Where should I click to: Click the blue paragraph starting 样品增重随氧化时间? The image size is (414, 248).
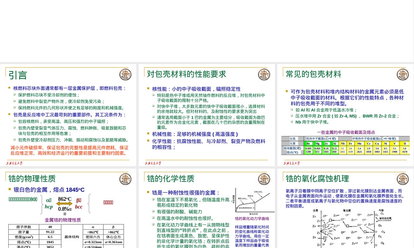252,236
